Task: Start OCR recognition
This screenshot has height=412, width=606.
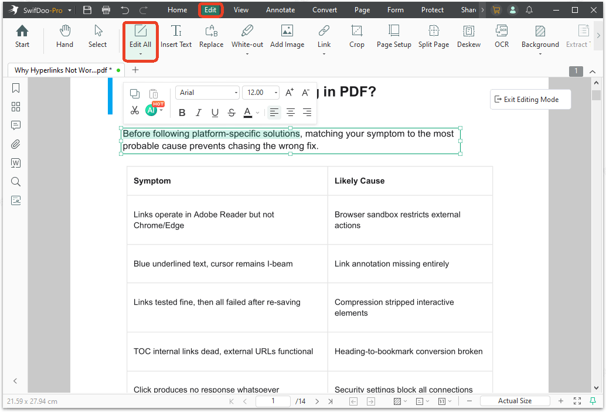Action: pos(502,36)
